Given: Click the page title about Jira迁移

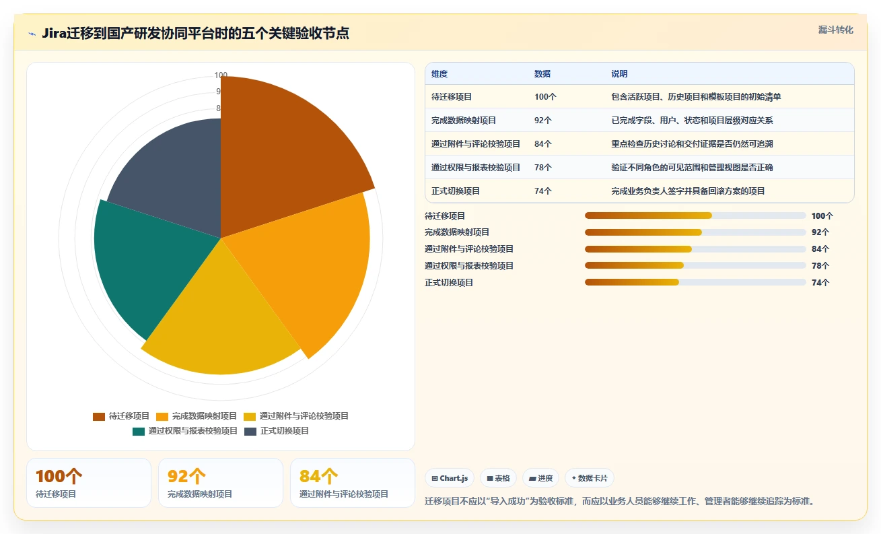Looking at the screenshot, I should click(195, 34).
